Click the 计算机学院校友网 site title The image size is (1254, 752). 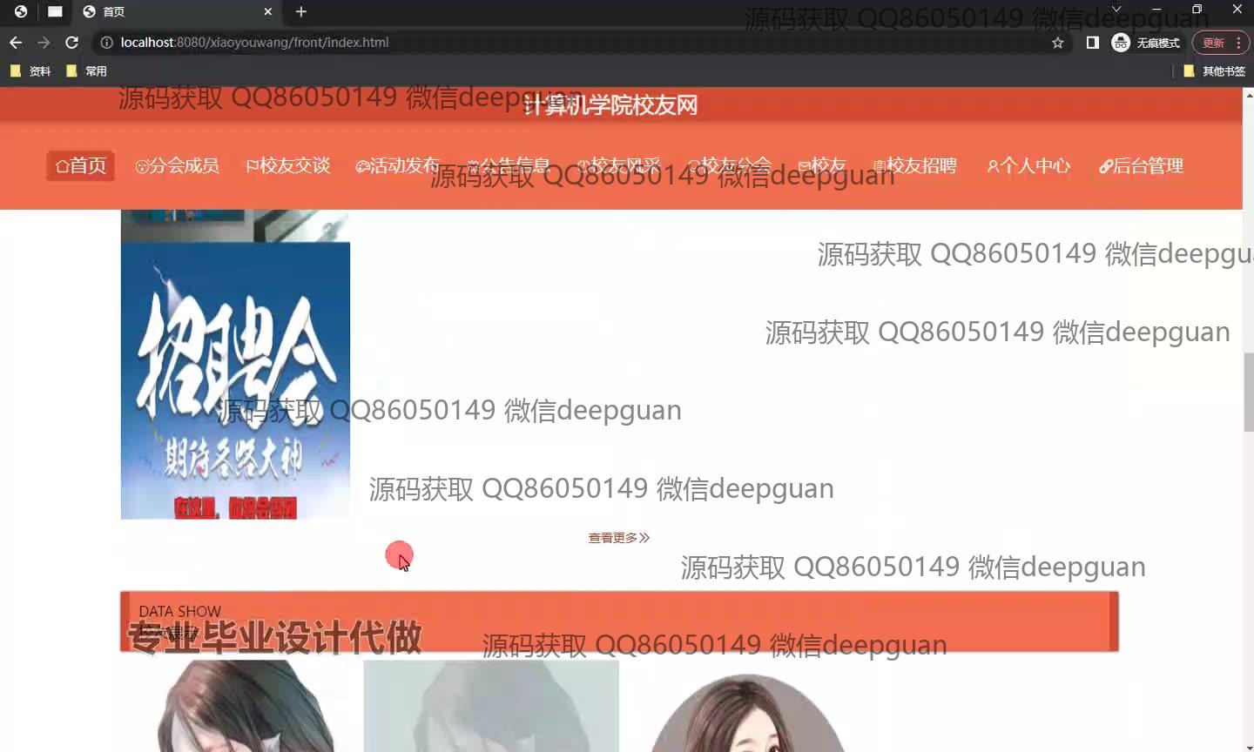coord(611,105)
